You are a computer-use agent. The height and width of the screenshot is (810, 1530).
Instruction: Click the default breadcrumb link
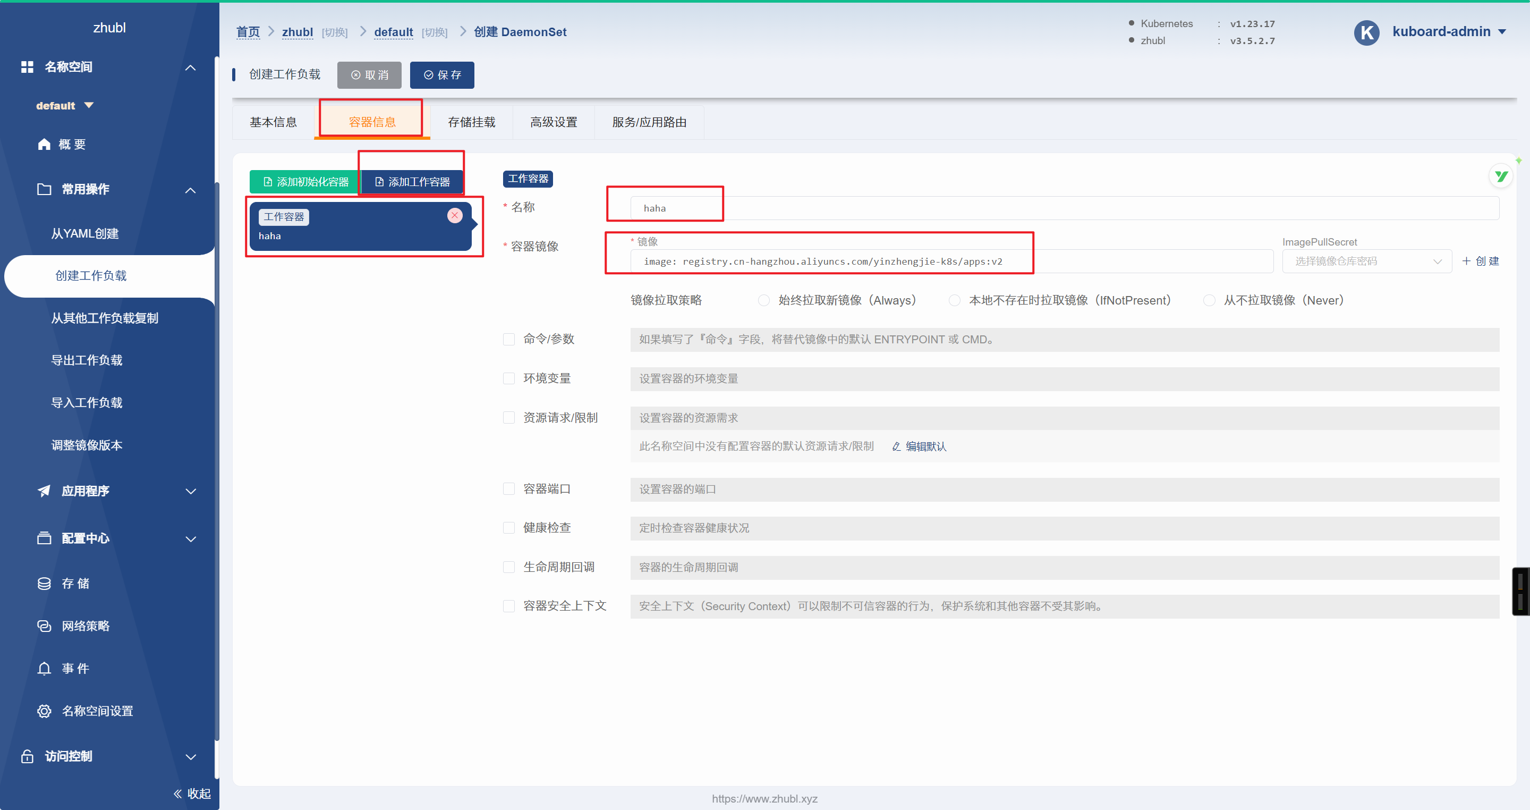(x=393, y=32)
